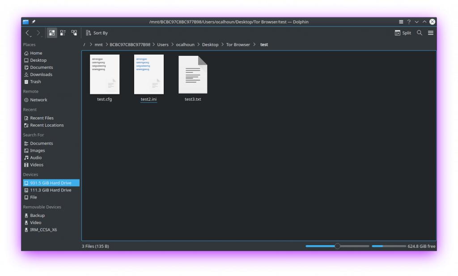The height and width of the screenshot is (276, 458).
Task: Open the IRM_CCSA_X6 removable device
Action: coord(43,230)
